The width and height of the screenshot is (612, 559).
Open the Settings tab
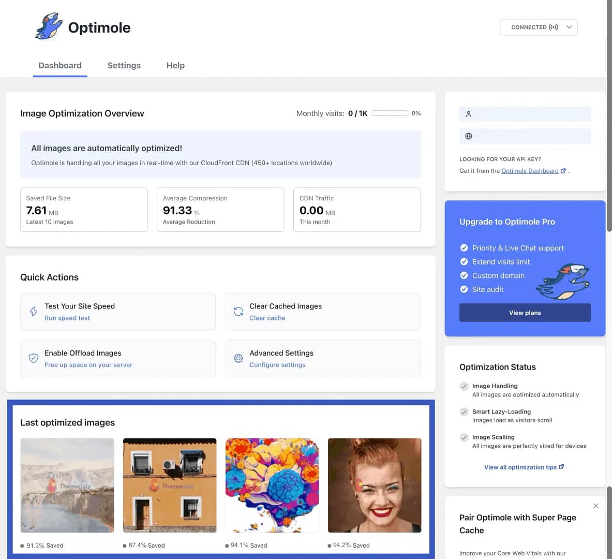124,65
